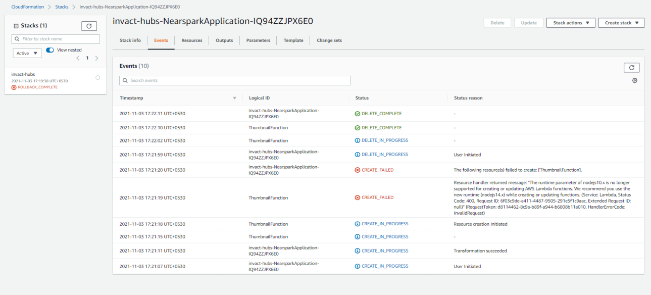Collapse the Stacks panel header icon
Viewport: 651px width, 295px height.
(x=16, y=26)
